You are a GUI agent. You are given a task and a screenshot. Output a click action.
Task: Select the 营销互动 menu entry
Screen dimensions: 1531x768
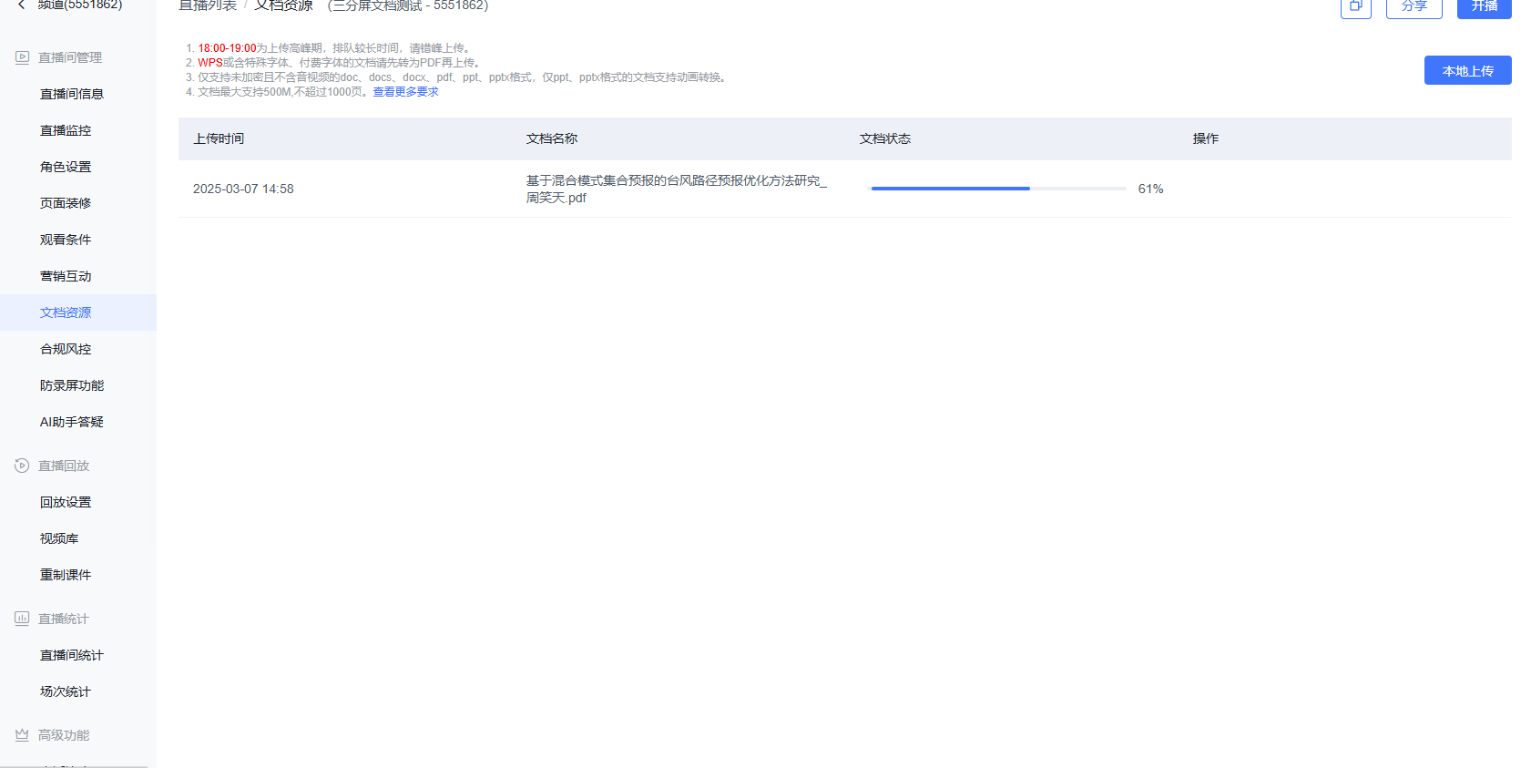tap(66, 276)
